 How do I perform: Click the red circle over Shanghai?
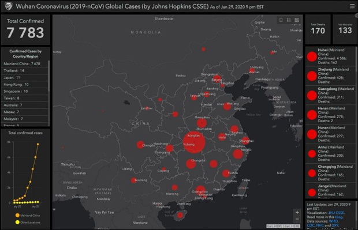pyautogui.click(x=245, y=141)
